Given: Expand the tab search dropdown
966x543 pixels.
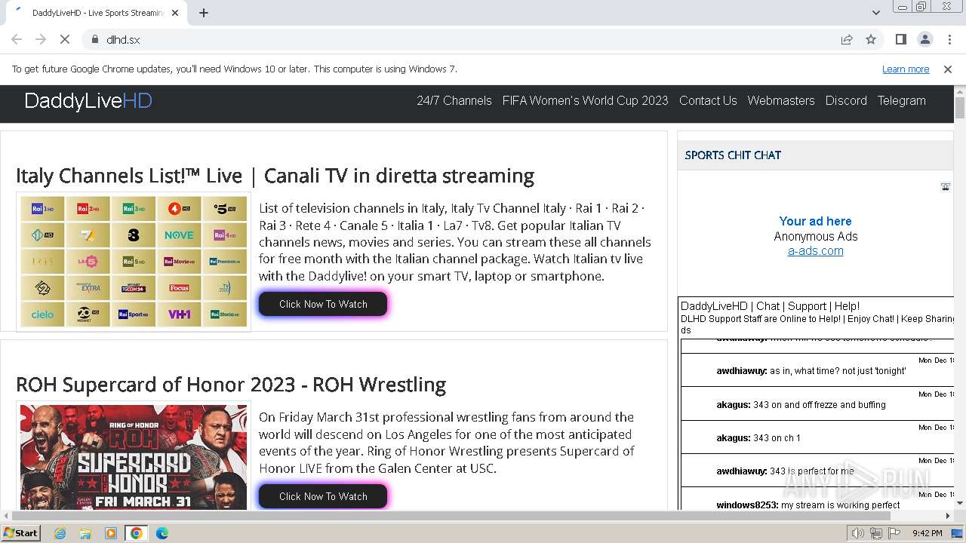Looking at the screenshot, I should (875, 13).
